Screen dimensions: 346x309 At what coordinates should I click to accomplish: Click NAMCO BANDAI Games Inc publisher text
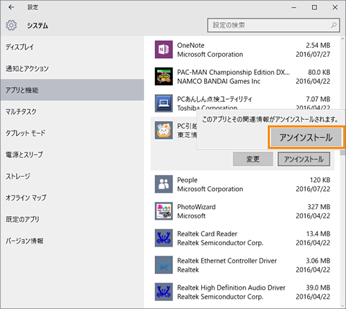point(219,81)
